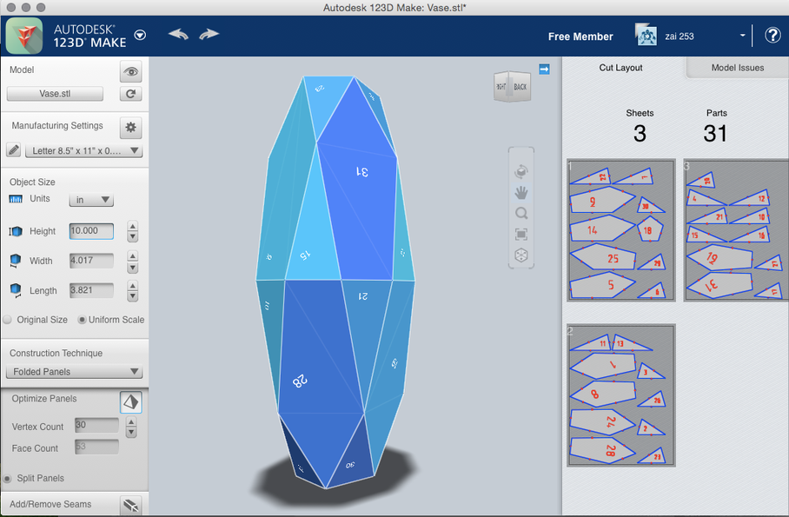789x517 pixels.
Task: Click the Height input field
Action: [91, 231]
